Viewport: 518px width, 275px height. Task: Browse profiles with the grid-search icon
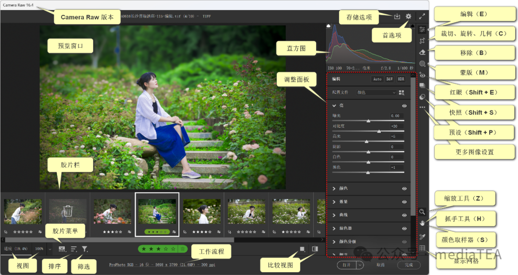402,93
